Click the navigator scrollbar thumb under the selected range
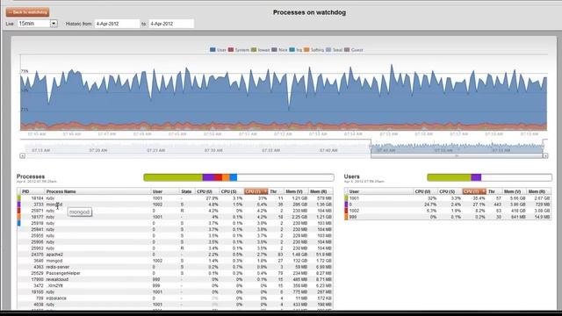Screen dimensions: 562x316 [x=457, y=156]
